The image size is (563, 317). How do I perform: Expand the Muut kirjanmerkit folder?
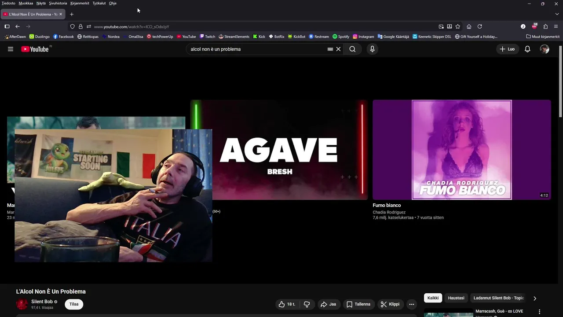543,37
